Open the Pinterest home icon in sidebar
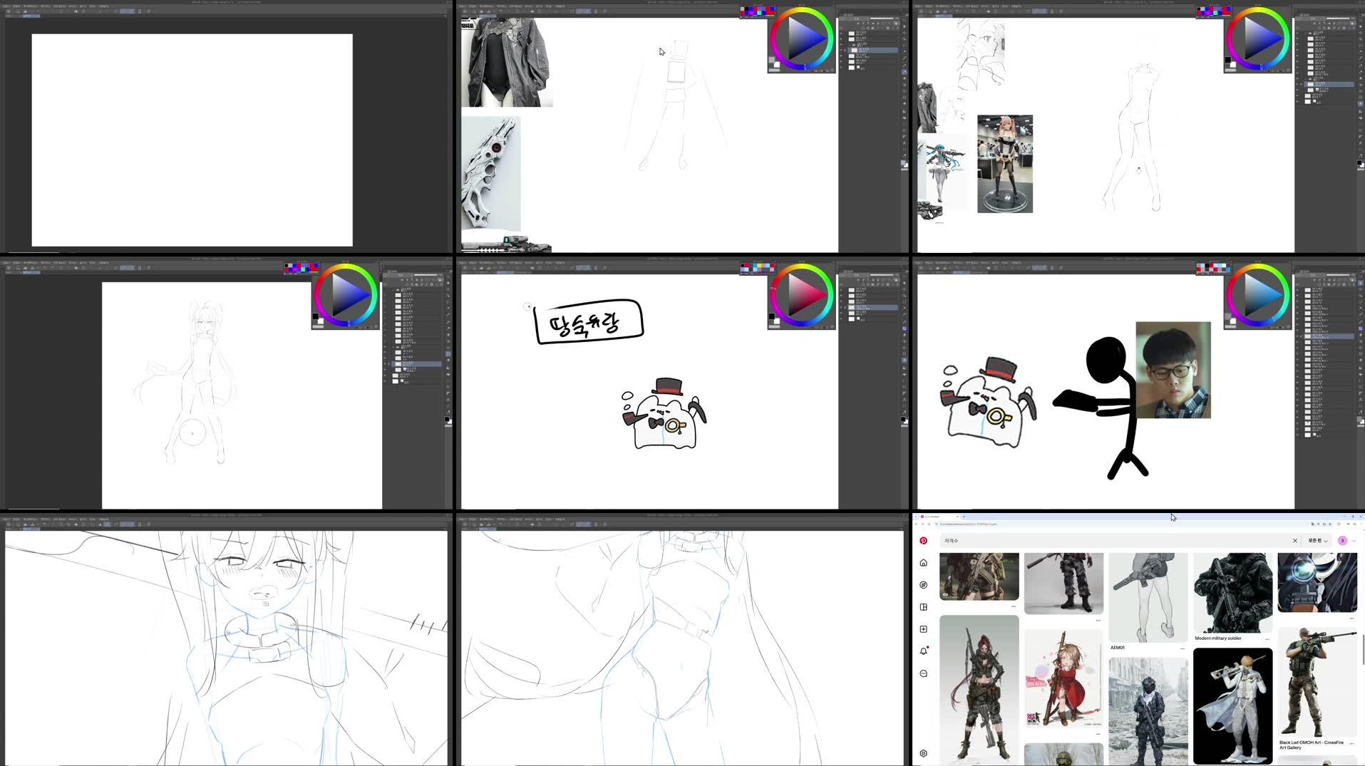 tap(923, 562)
